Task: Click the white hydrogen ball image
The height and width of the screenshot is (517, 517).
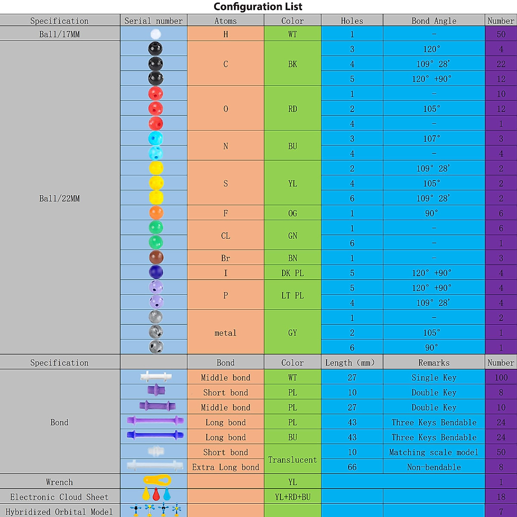Action: 156,34
